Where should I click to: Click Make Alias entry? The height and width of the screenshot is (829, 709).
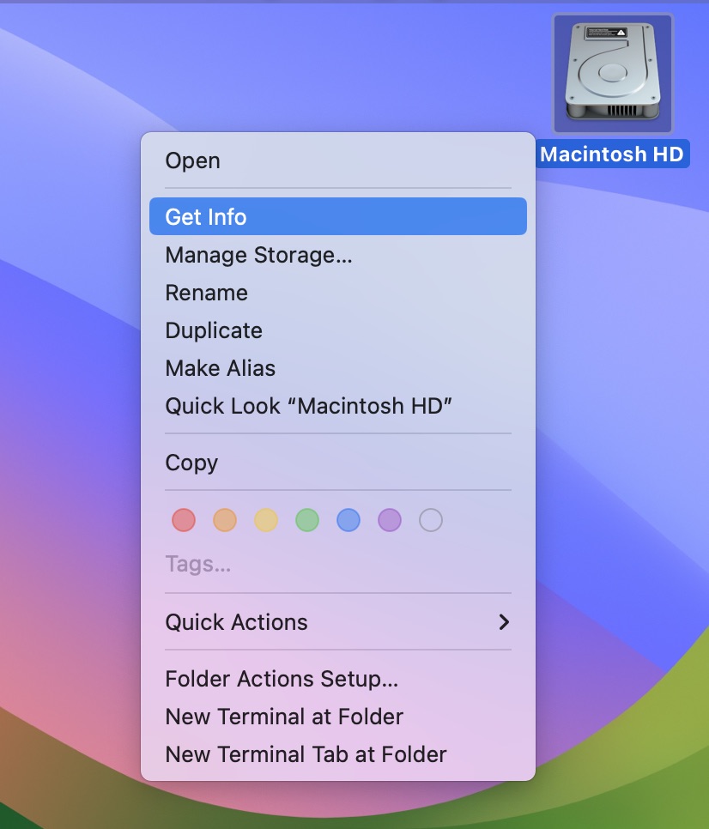(x=338, y=368)
